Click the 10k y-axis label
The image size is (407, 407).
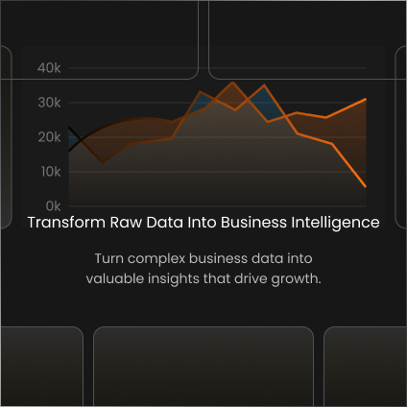[51, 172]
